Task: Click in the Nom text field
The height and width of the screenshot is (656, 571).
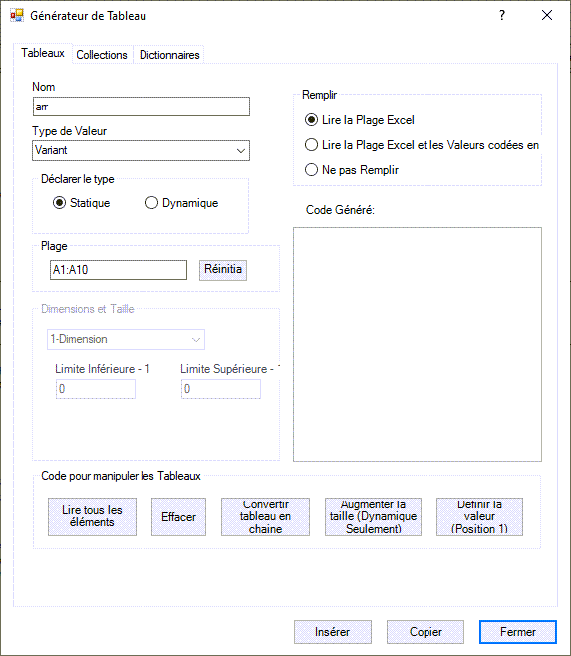Action: click(x=142, y=107)
